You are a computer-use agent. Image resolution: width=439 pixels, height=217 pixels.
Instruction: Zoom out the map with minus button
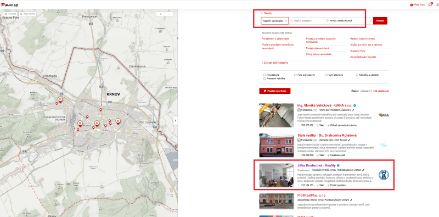point(169,14)
